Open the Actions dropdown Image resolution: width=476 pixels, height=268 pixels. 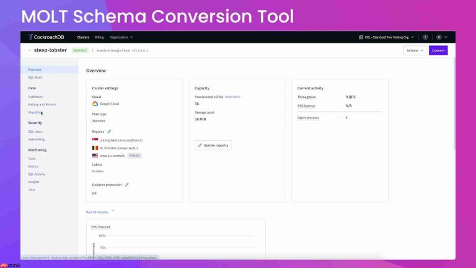[415, 50]
